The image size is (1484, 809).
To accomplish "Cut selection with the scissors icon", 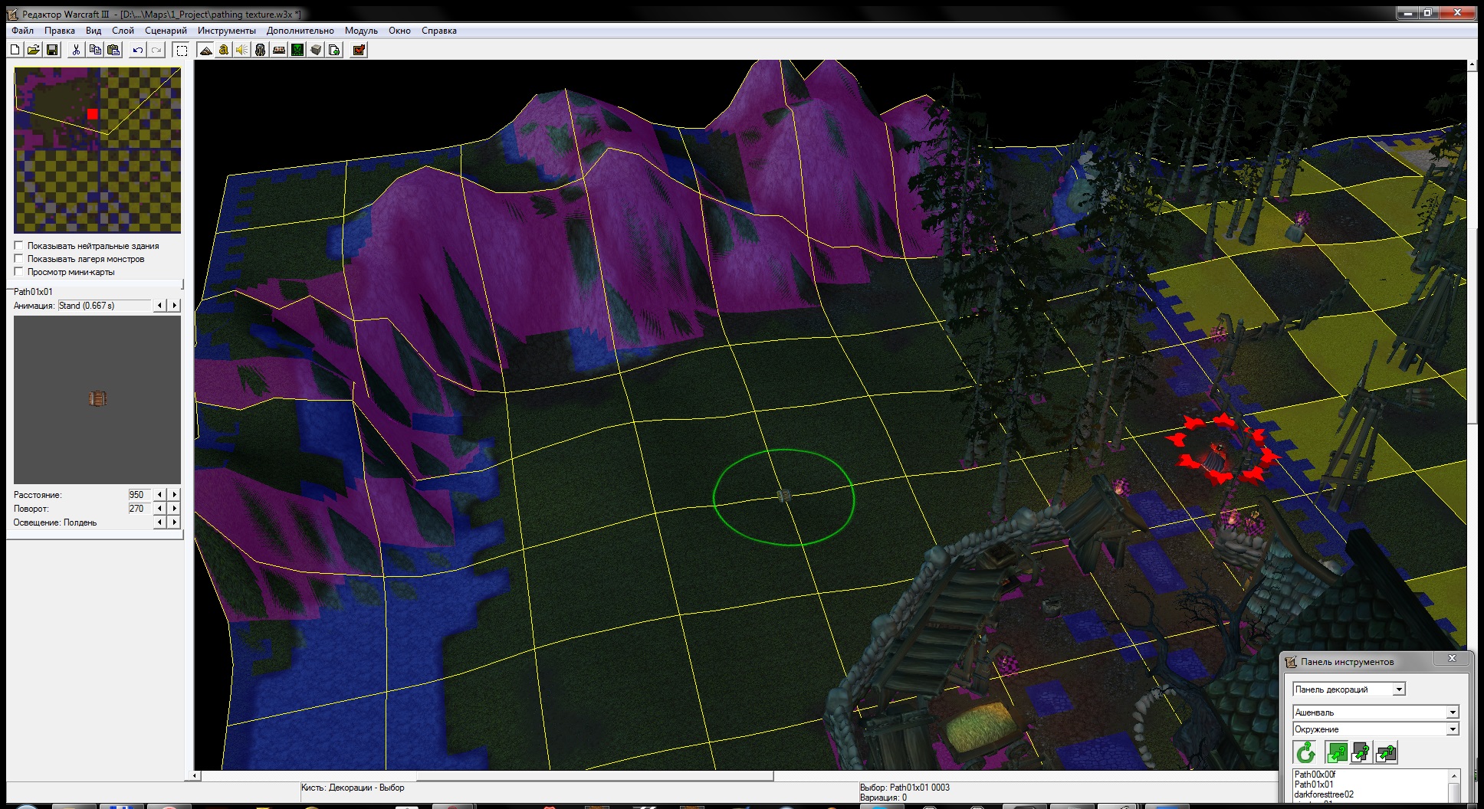I will tap(76, 50).
